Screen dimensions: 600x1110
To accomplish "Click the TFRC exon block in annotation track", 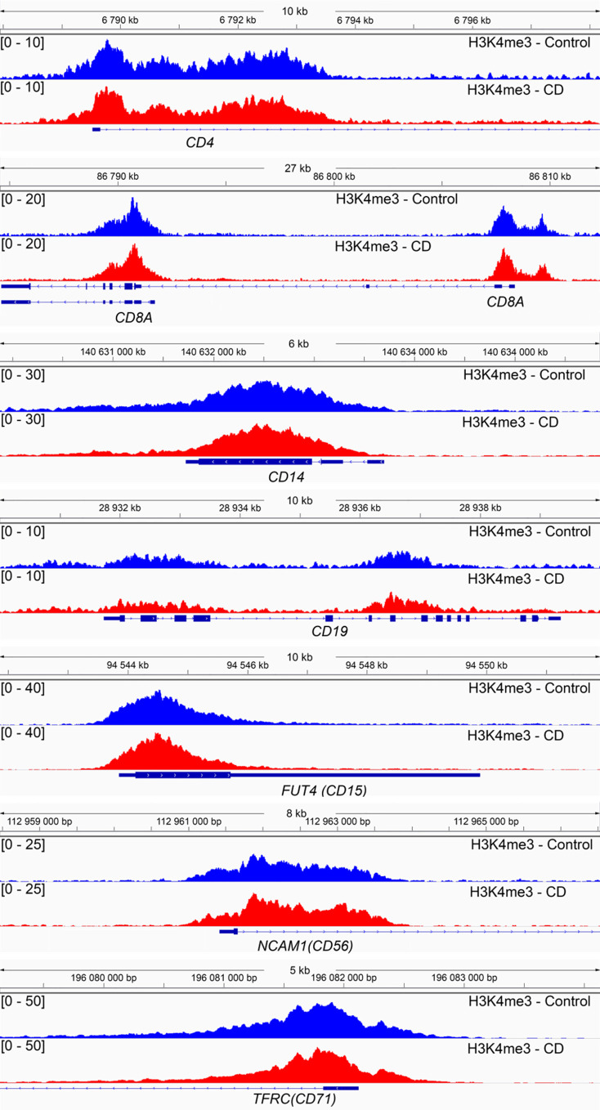I will pyautogui.click(x=341, y=1087).
